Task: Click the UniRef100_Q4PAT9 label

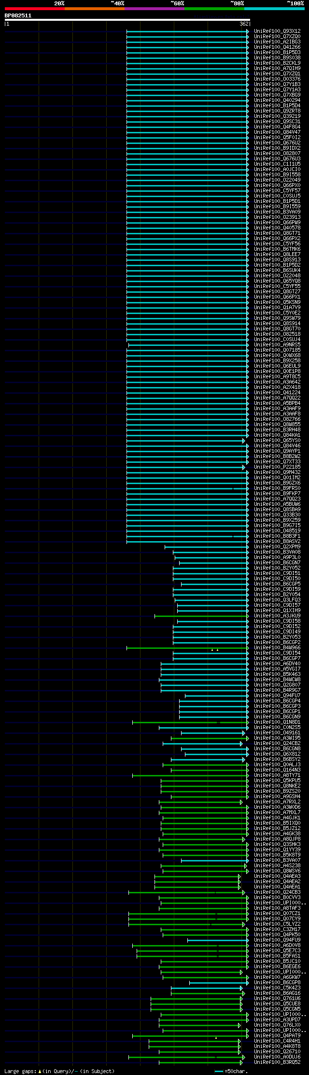Action: pyautogui.click(x=277, y=1036)
